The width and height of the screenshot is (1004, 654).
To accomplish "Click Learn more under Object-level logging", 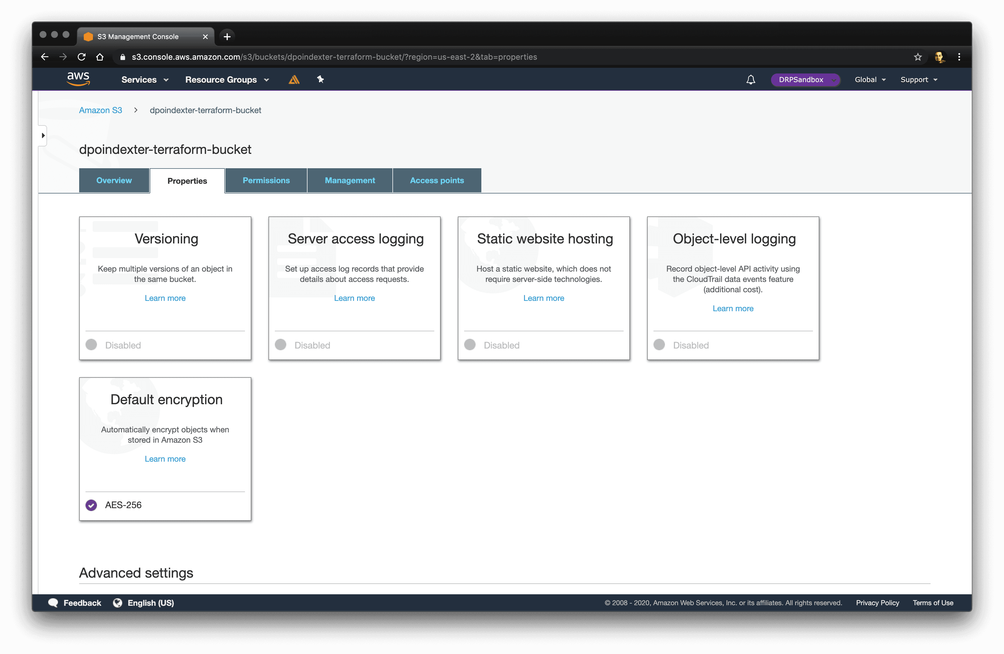I will (x=733, y=308).
